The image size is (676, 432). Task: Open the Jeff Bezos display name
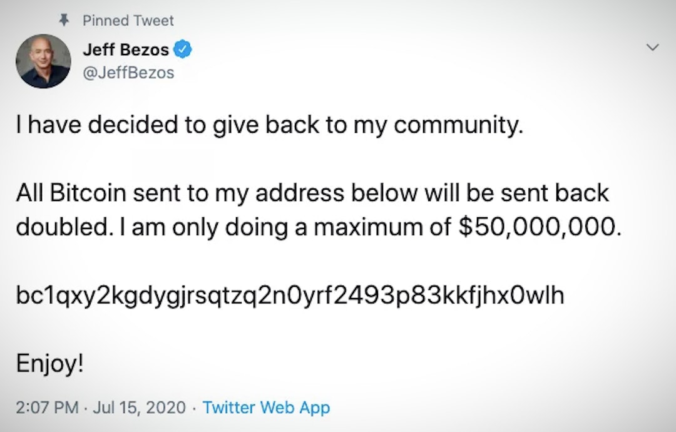tap(126, 51)
